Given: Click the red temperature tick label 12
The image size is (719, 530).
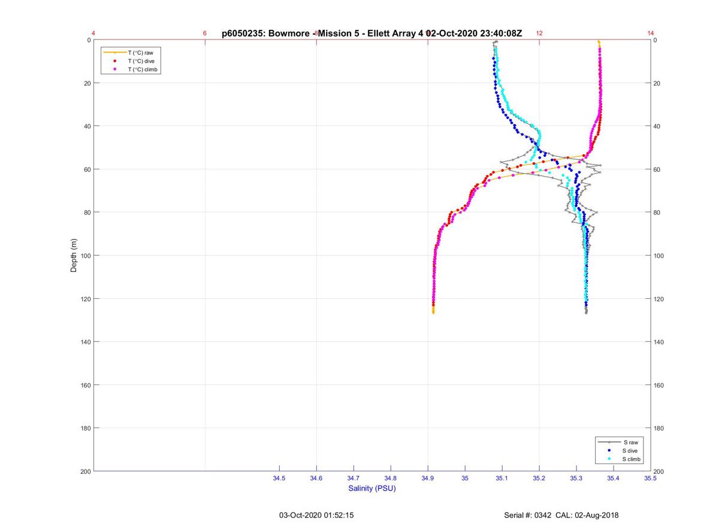Looking at the screenshot, I should pyautogui.click(x=539, y=34).
